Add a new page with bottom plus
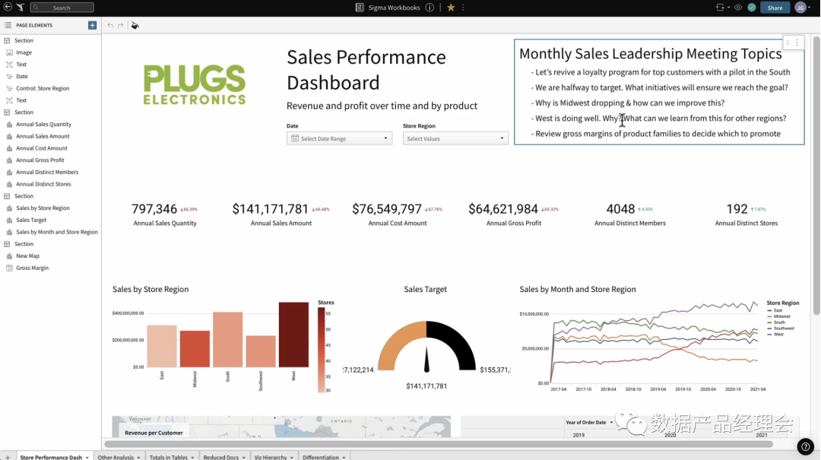This screenshot has height=460, width=821. pos(8,458)
